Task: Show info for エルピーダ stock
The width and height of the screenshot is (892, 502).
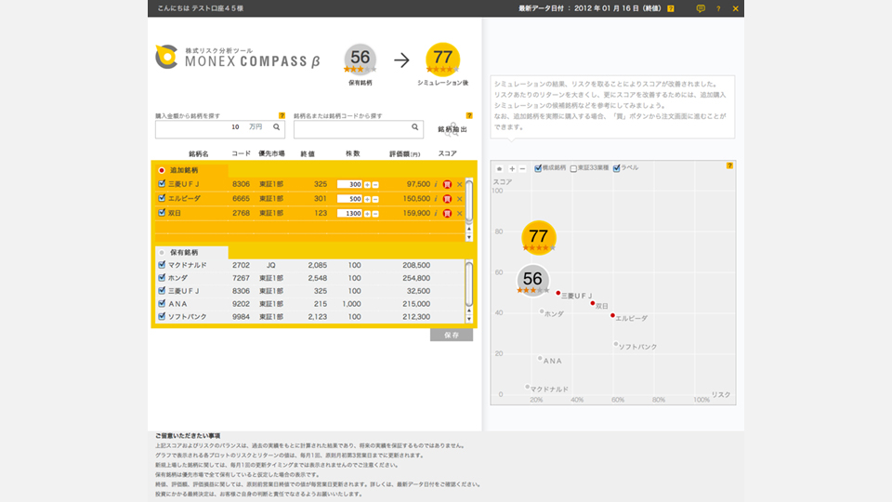Action: (x=436, y=199)
